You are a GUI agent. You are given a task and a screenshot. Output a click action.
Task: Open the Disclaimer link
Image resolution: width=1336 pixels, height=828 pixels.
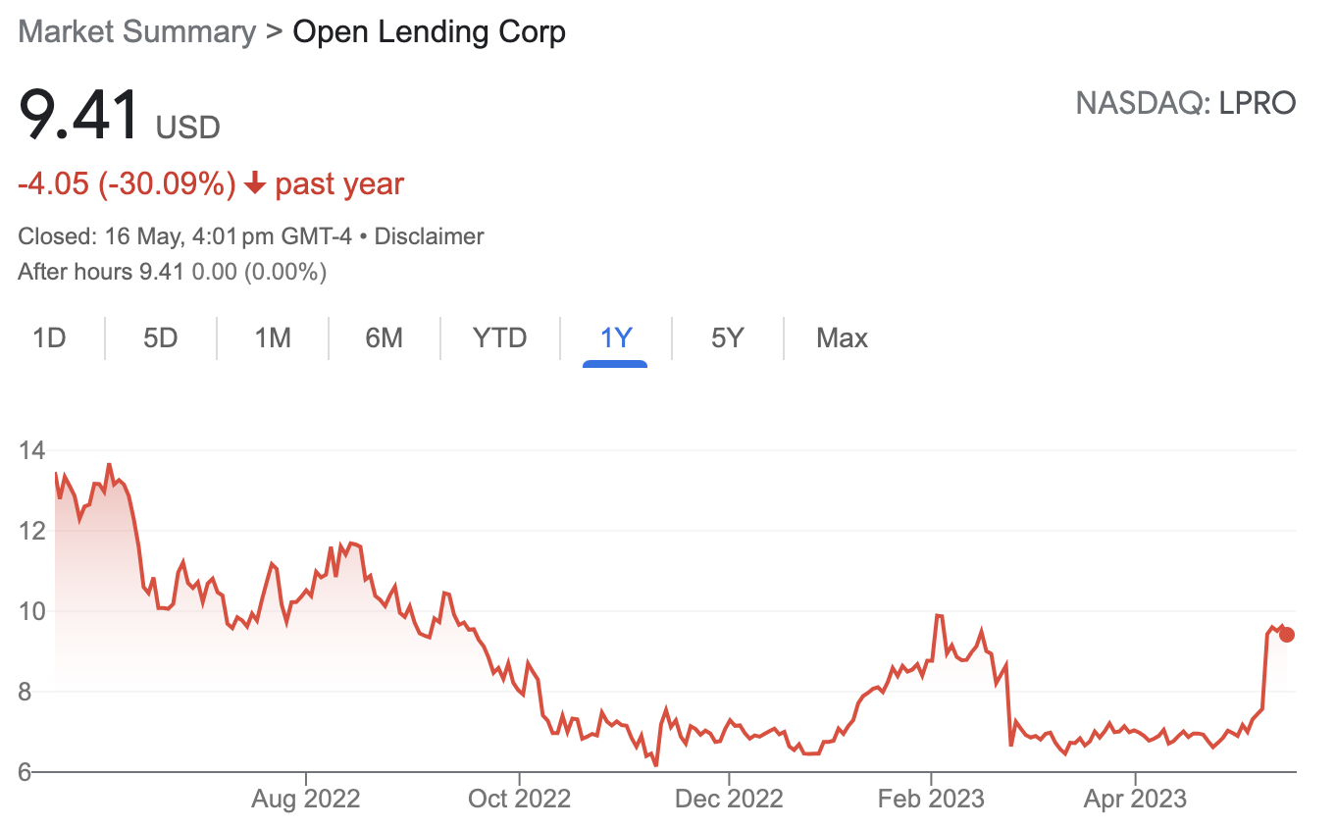coord(429,236)
